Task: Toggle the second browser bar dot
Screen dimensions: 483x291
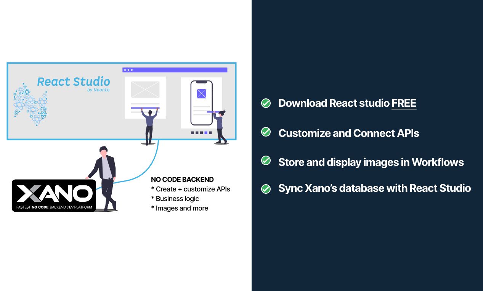Action: coord(128,70)
